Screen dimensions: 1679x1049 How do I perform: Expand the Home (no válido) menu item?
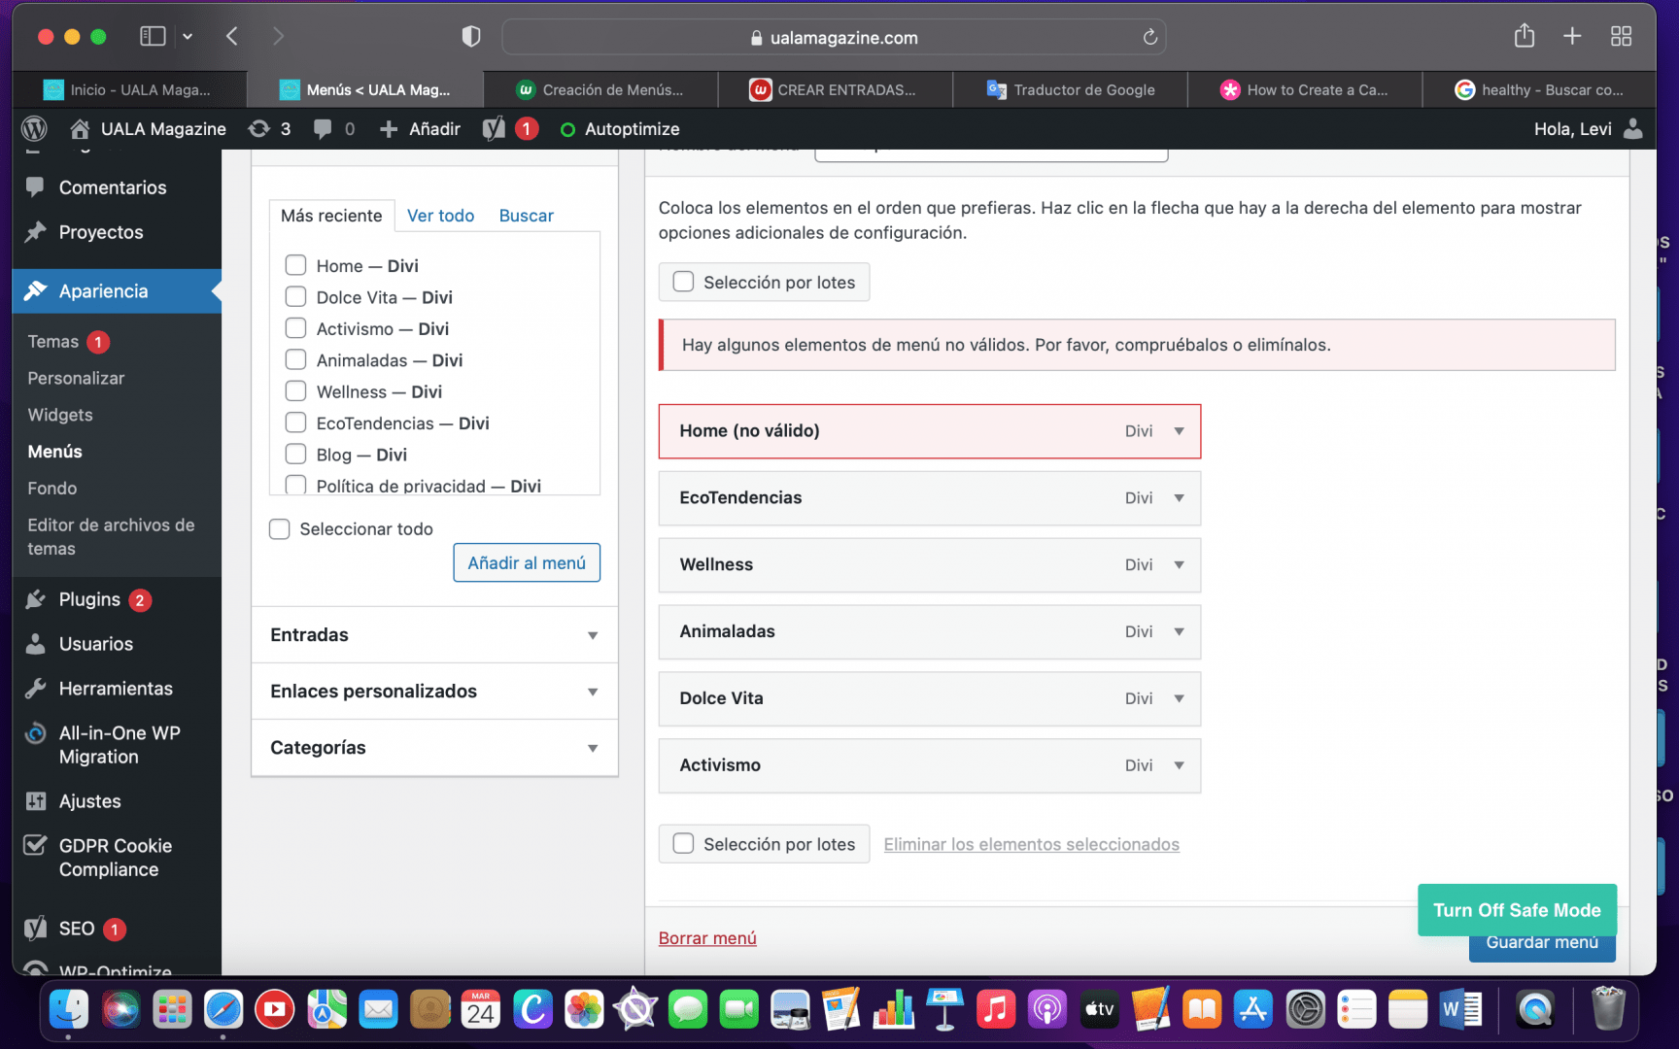[x=1179, y=431]
